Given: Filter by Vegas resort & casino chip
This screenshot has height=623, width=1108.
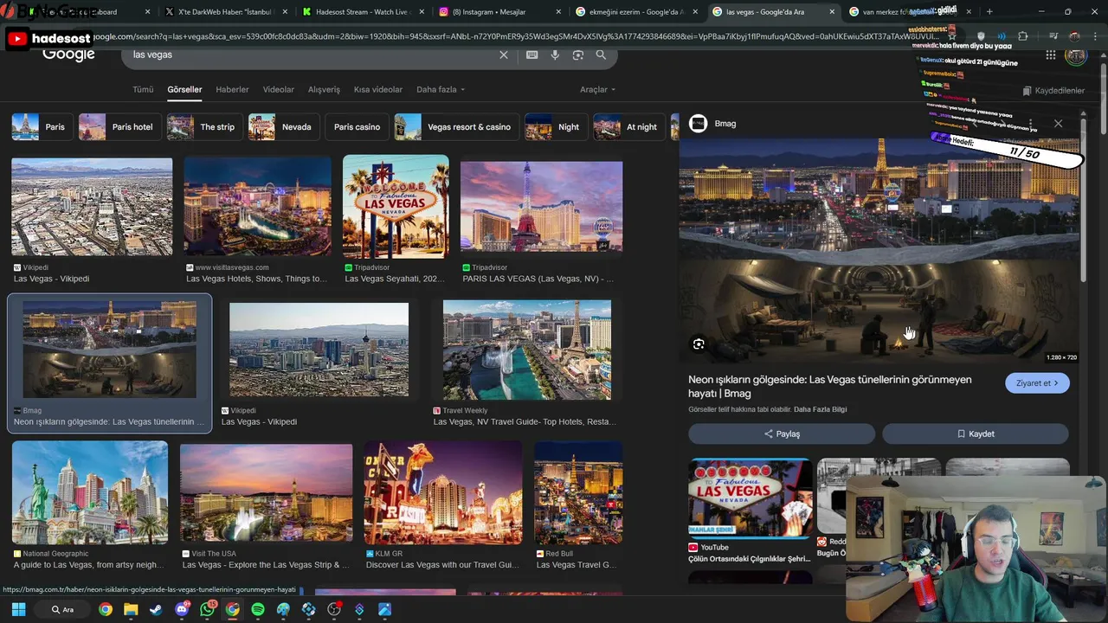Looking at the screenshot, I should tap(456, 126).
